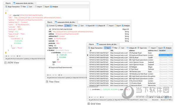Click Export in the Grid View window
The image size is (176, 105).
point(160,48)
